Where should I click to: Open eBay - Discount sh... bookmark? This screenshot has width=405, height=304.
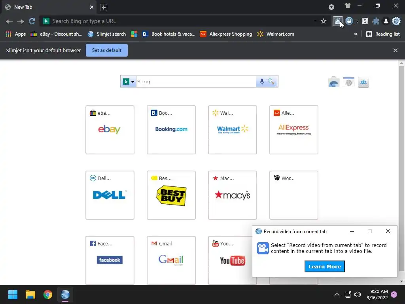[57, 34]
